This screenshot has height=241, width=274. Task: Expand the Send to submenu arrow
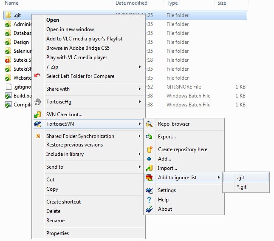point(140,167)
